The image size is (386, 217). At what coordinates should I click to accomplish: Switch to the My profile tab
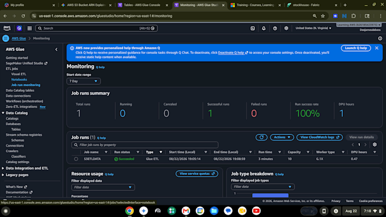pos(30,5)
